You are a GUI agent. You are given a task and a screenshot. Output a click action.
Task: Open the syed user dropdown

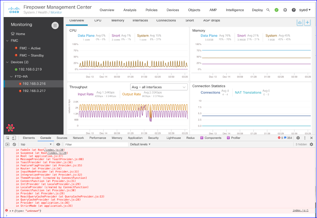click(x=305, y=10)
